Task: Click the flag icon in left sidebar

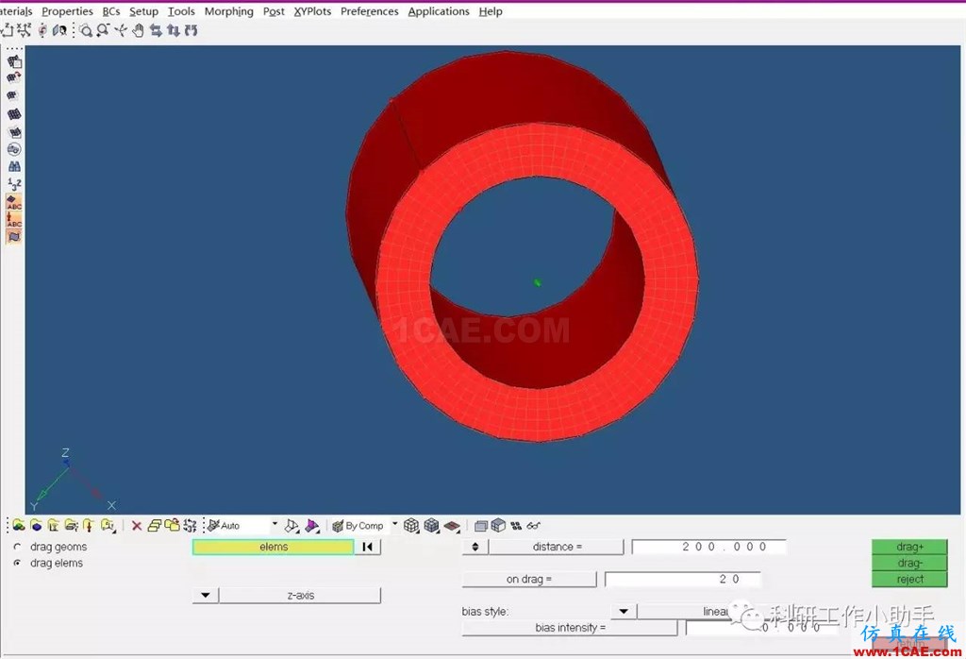Action: click(x=13, y=237)
